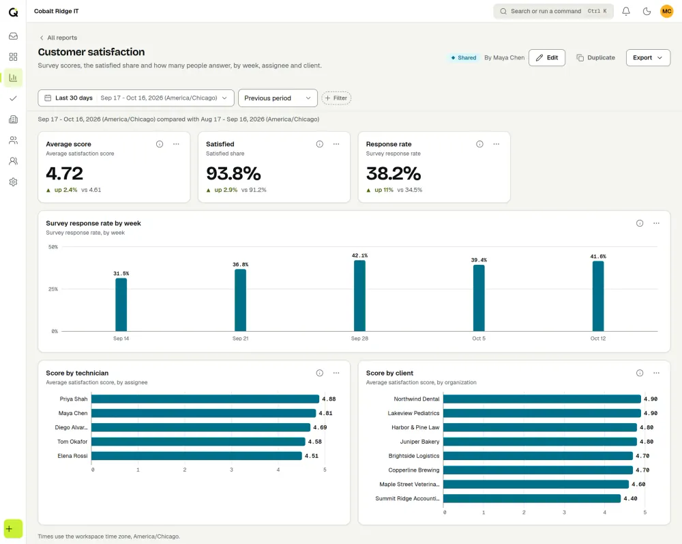Image resolution: width=682 pixels, height=544 pixels.
Task: Open the contacts people icon in sidebar
Action: (13, 140)
